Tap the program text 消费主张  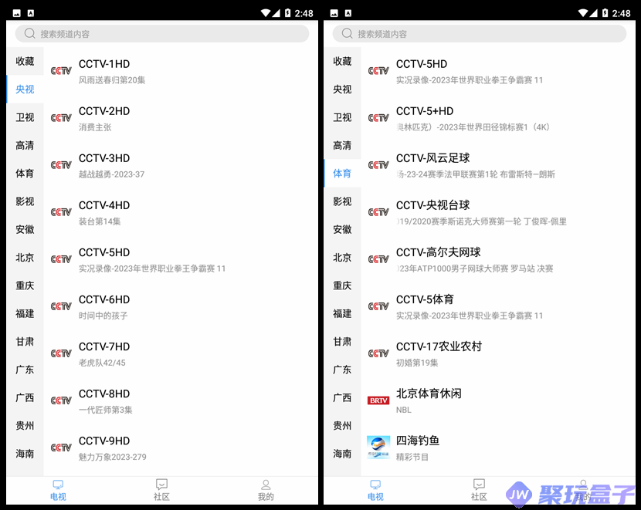click(x=95, y=127)
